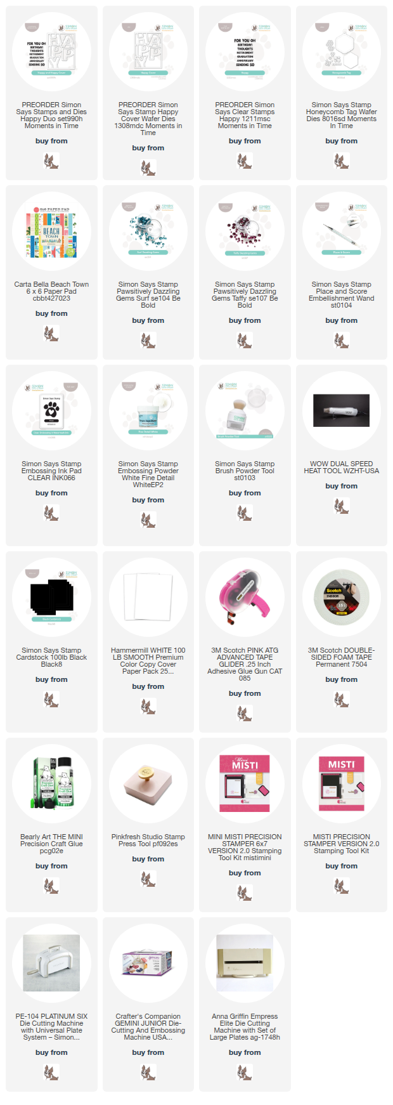Image resolution: width=393 pixels, height=1105 pixels.
Task: Click store icon under Honeycomb Tag Wafer Dies
Action: click(342, 161)
